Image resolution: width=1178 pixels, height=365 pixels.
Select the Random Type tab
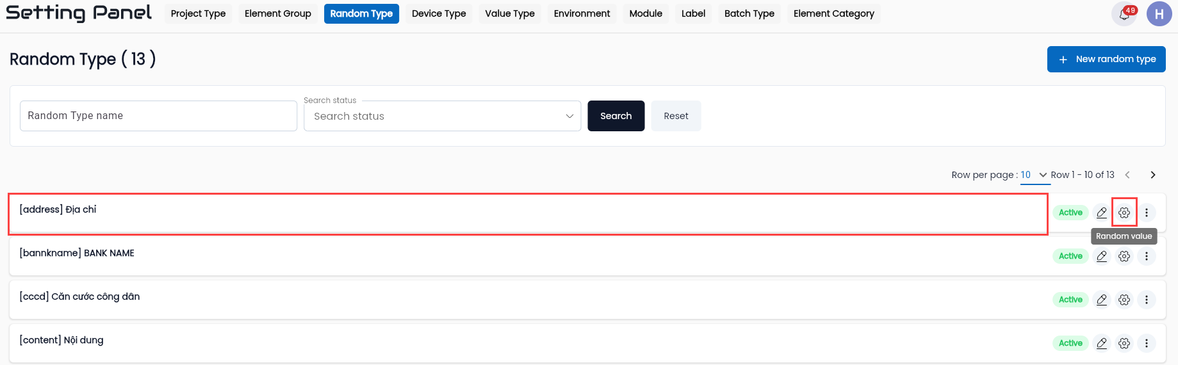click(361, 13)
